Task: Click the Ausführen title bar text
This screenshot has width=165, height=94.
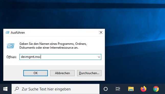Action: (x=18, y=33)
